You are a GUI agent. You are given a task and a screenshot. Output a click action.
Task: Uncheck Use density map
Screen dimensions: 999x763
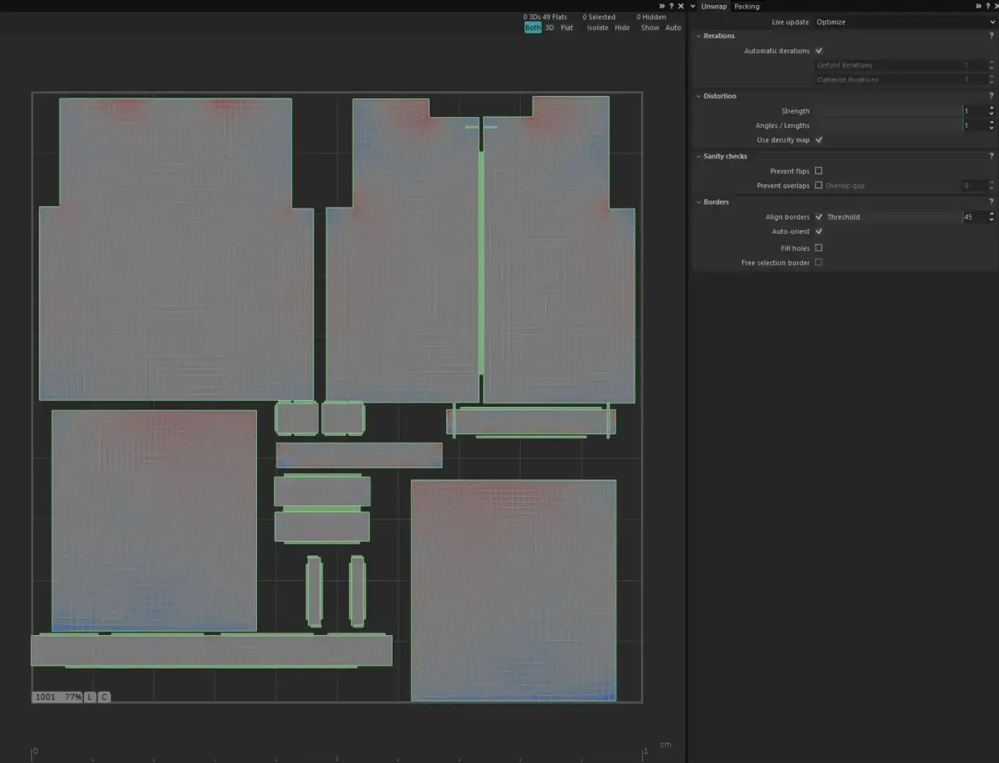[x=819, y=140]
